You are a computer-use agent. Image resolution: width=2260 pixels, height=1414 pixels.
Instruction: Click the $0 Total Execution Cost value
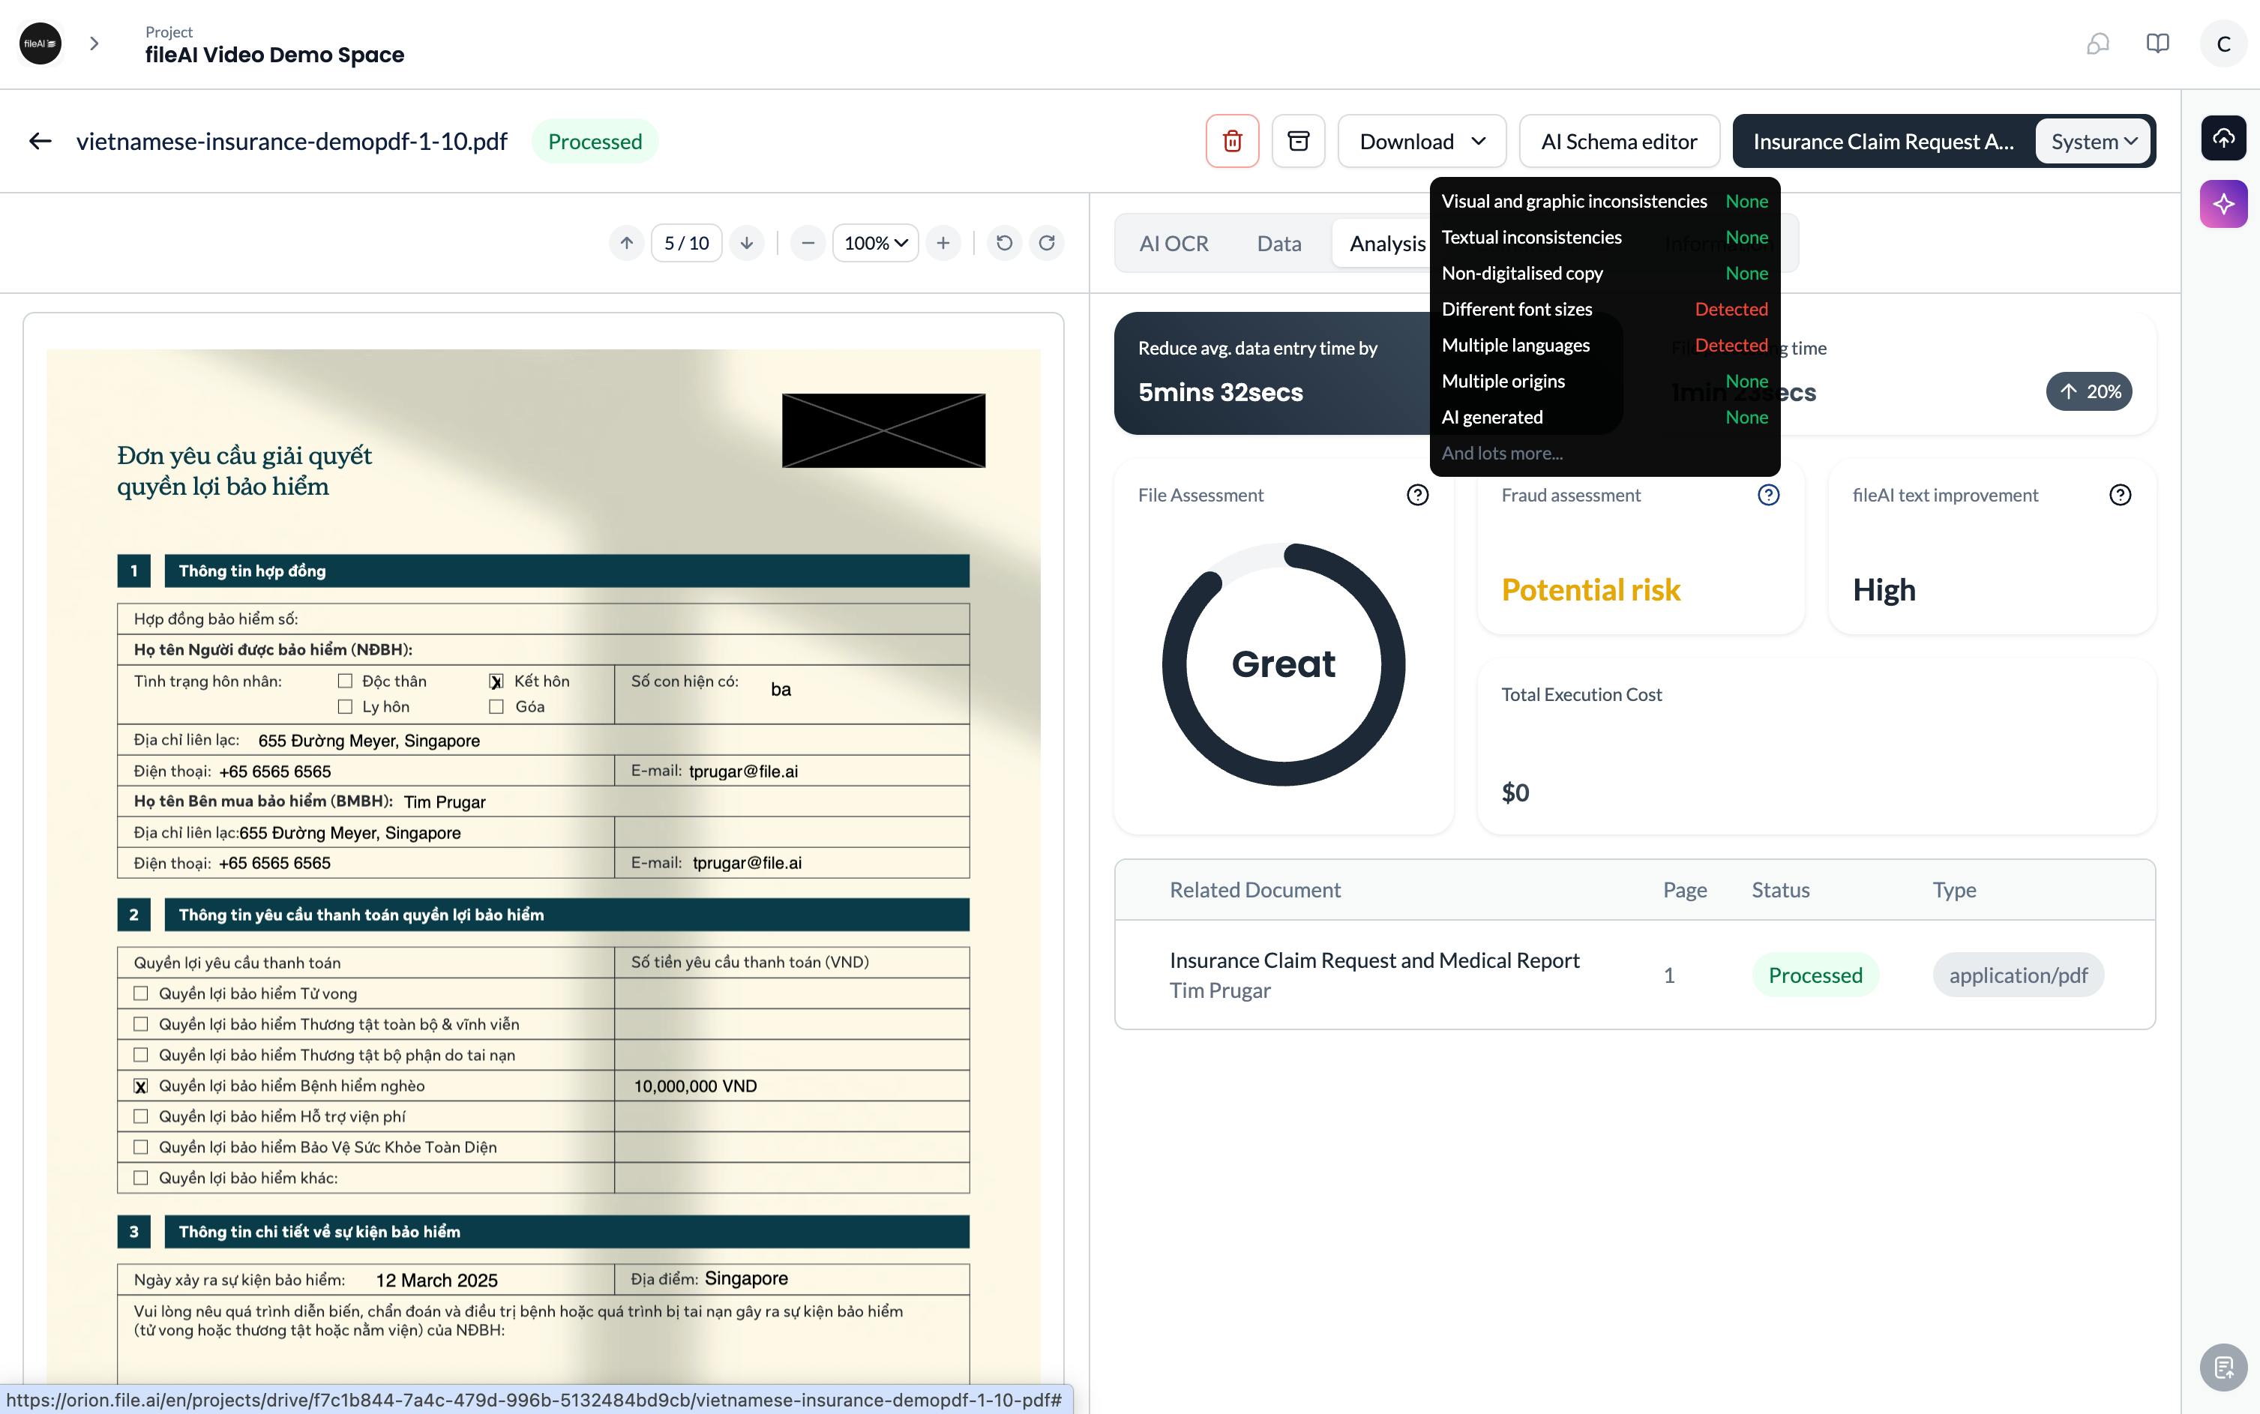click(x=1515, y=793)
